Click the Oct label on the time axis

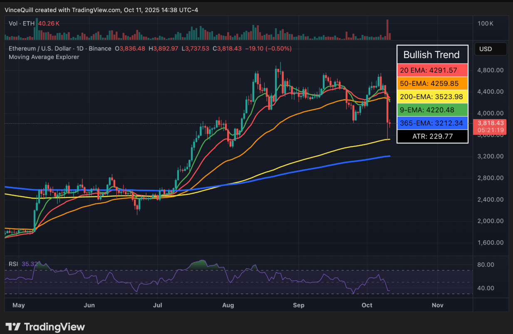click(x=367, y=305)
